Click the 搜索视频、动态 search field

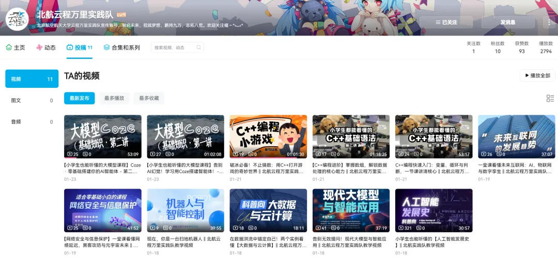tap(177, 48)
